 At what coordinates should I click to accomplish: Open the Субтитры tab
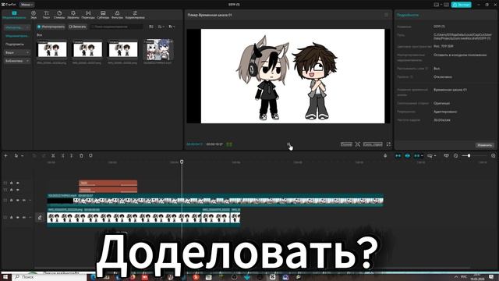103,15
